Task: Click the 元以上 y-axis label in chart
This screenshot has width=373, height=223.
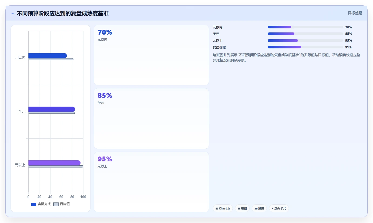Action: 20,165
